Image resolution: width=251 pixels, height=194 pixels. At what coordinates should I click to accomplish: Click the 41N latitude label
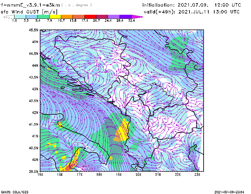coord(35,136)
